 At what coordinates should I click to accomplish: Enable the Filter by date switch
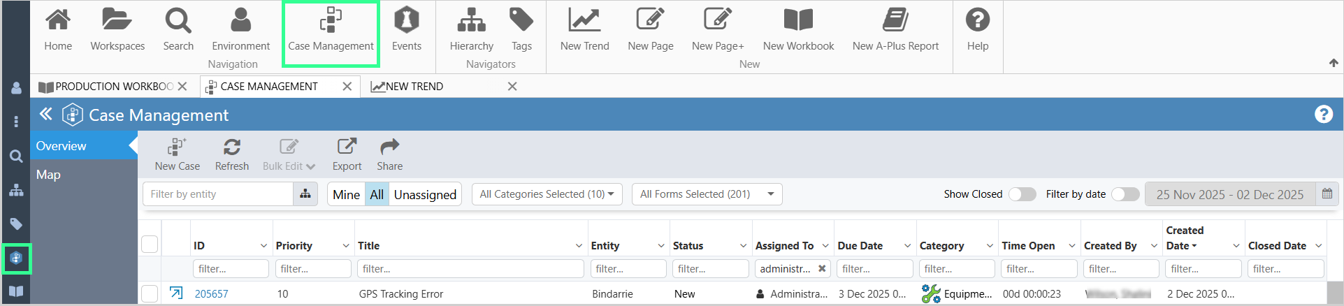click(1125, 194)
